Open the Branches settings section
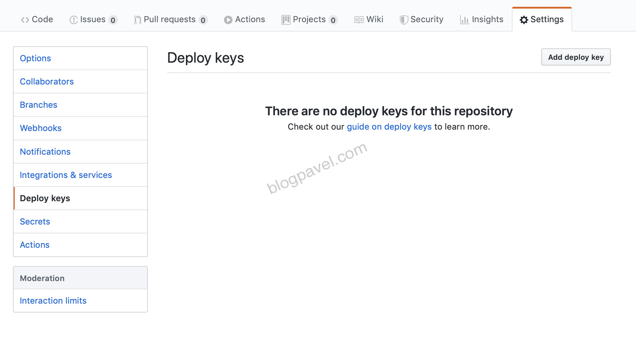Image resolution: width=636 pixels, height=338 pixels. pos(38,105)
